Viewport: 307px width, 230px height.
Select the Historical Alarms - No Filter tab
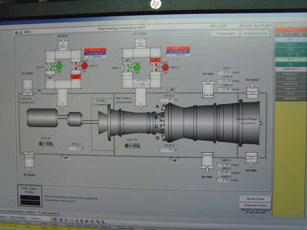click(x=17, y=212)
